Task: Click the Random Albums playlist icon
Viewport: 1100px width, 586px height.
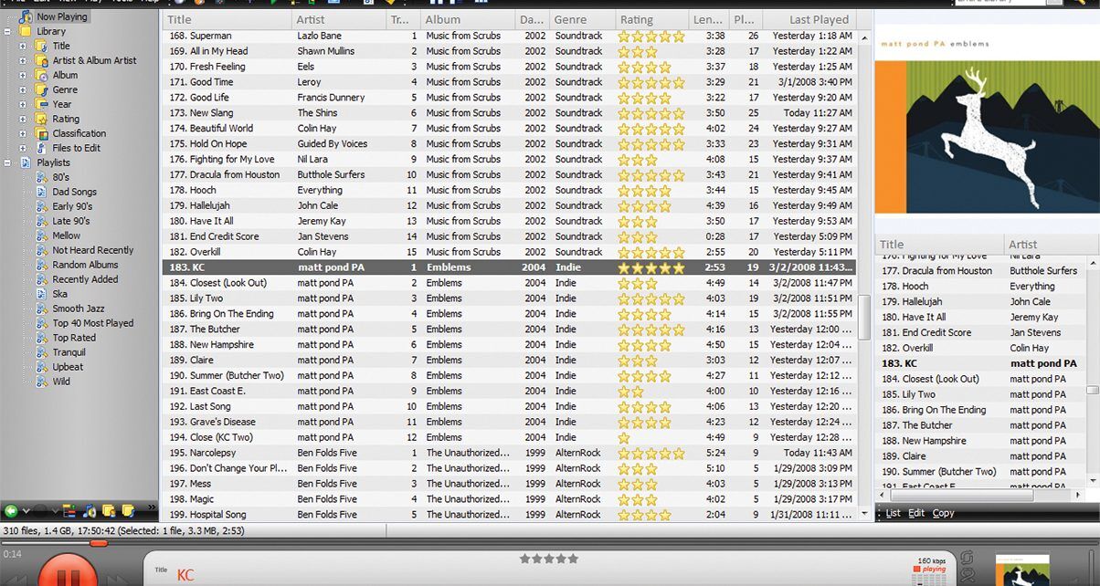Action: (42, 265)
